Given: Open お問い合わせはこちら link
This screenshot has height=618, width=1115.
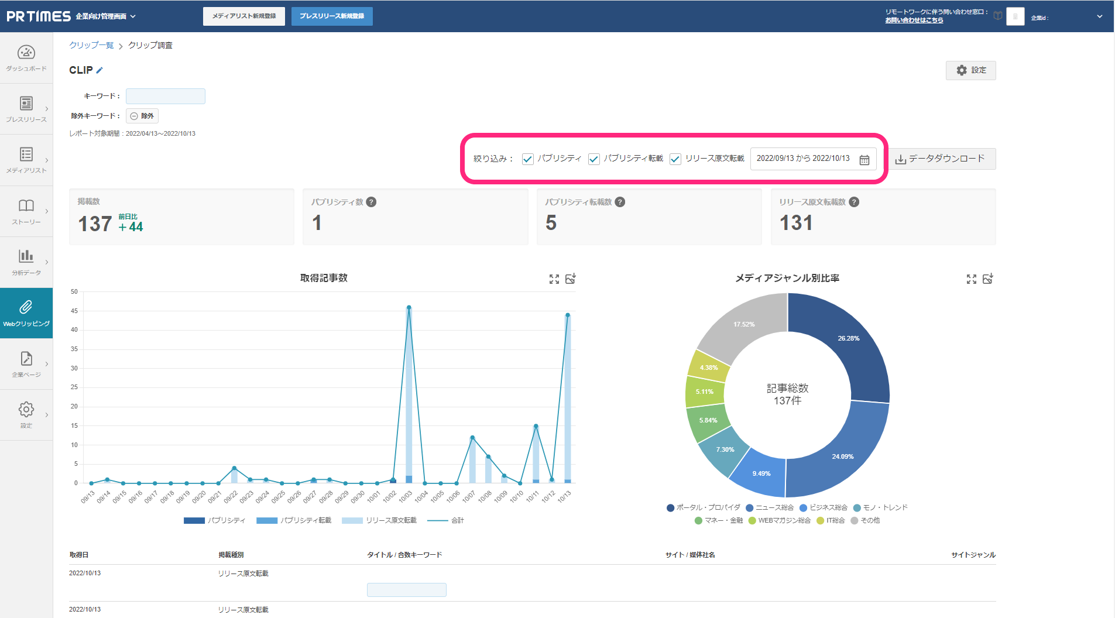Looking at the screenshot, I should (x=914, y=20).
